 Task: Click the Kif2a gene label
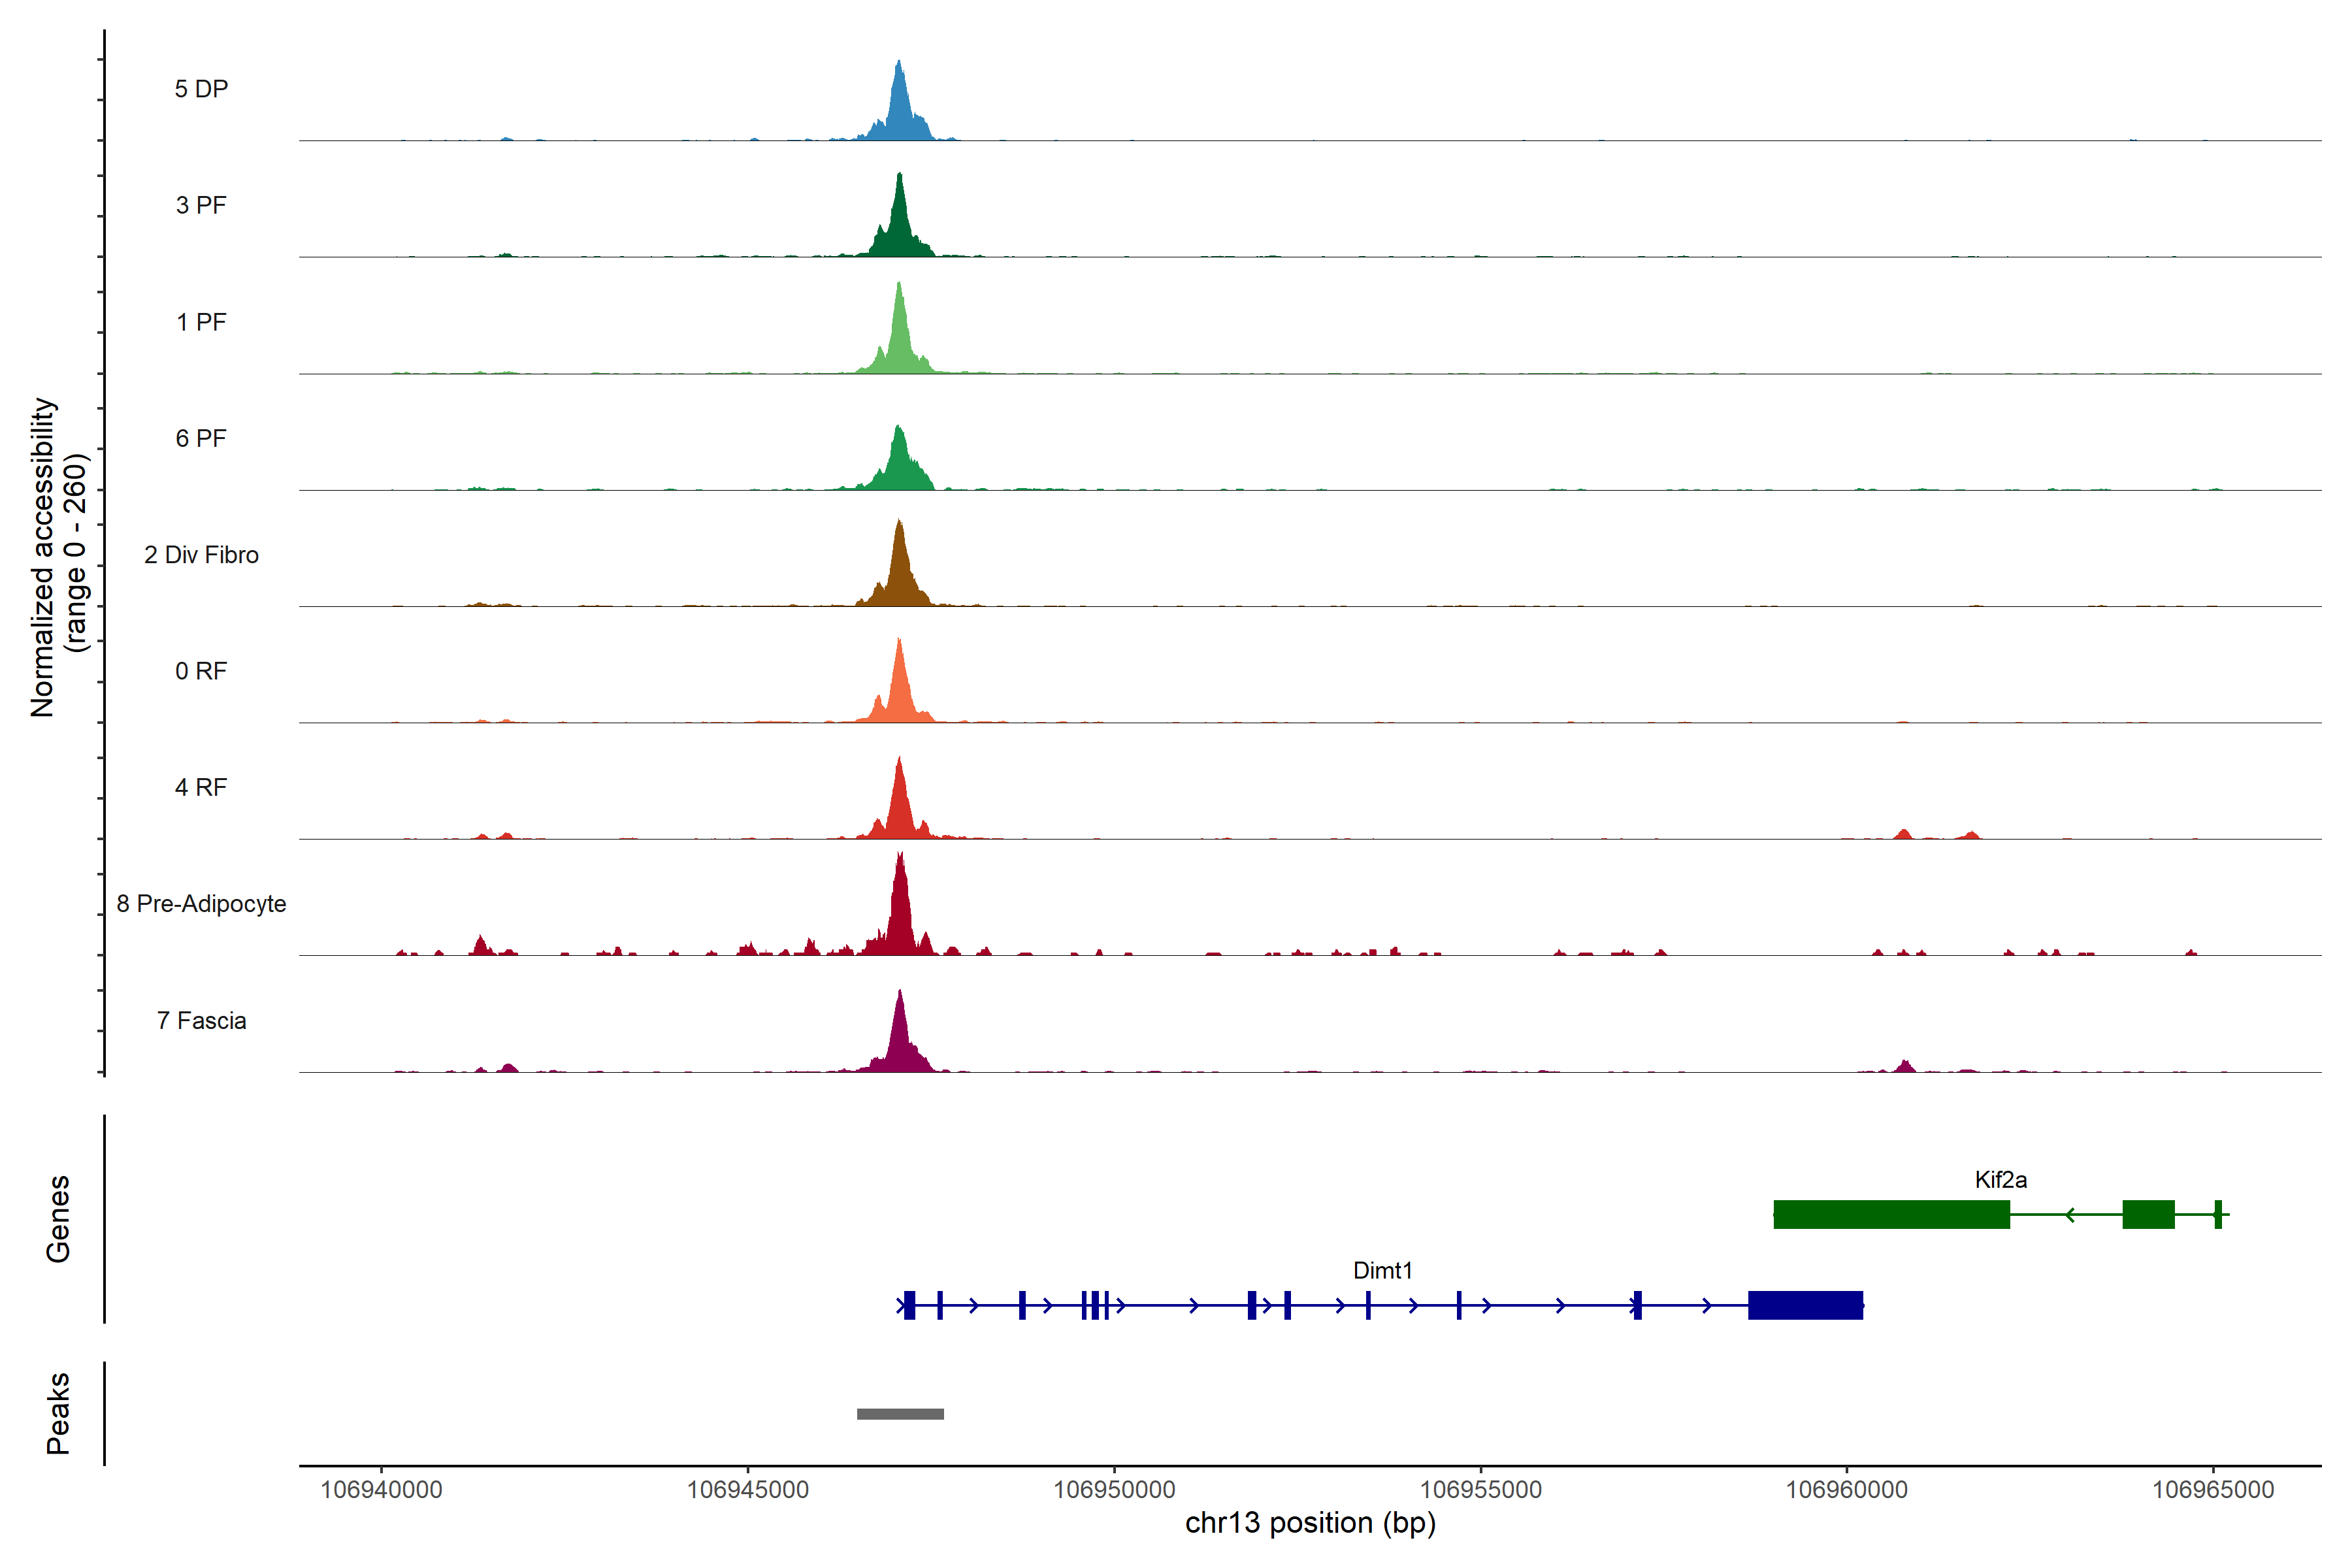(x=2000, y=1179)
